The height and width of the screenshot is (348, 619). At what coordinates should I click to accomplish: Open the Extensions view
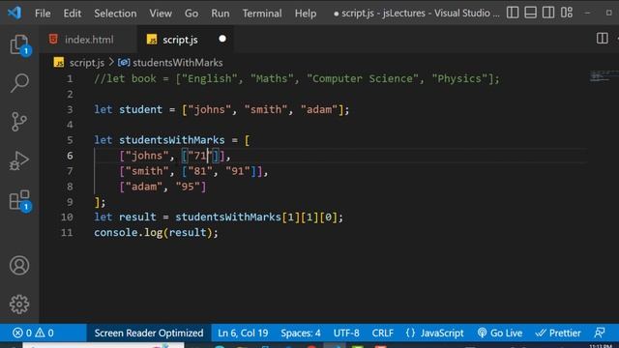(x=19, y=200)
